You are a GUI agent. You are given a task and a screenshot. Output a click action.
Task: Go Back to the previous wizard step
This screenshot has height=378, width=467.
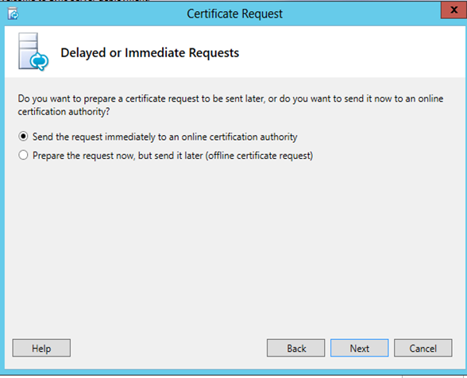(295, 348)
